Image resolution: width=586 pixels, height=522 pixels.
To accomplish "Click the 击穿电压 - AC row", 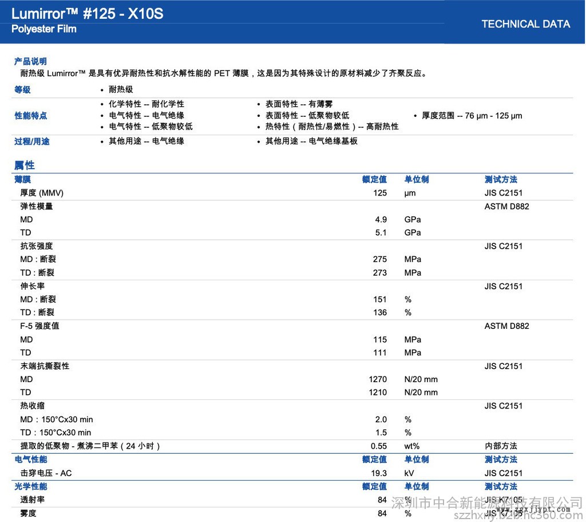I will pyautogui.click(x=46, y=473).
